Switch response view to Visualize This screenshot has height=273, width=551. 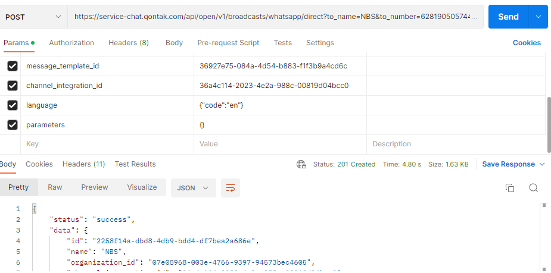142,187
